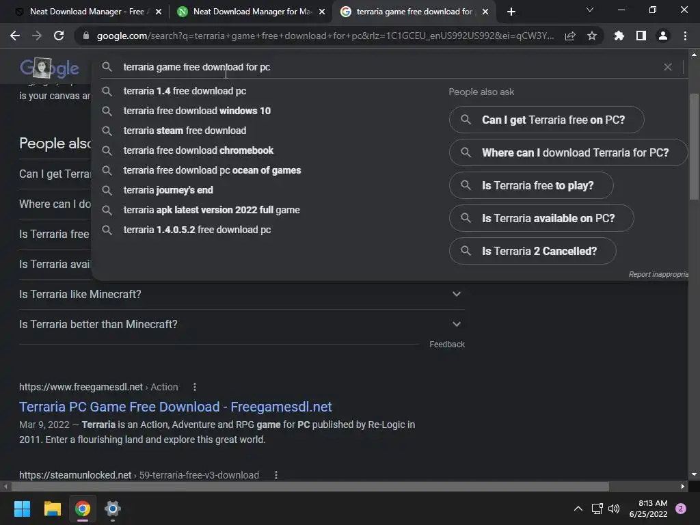Open the clock and date 8:13 AM
700x525 pixels.
click(648, 509)
